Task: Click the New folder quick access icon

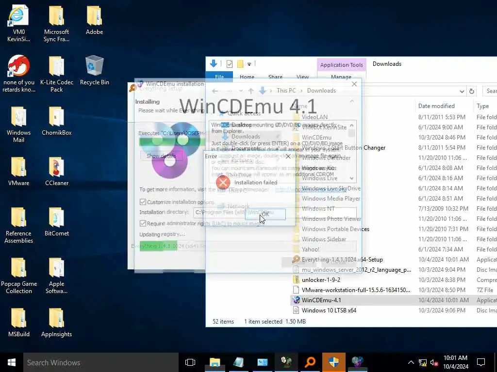Action: pos(240,64)
